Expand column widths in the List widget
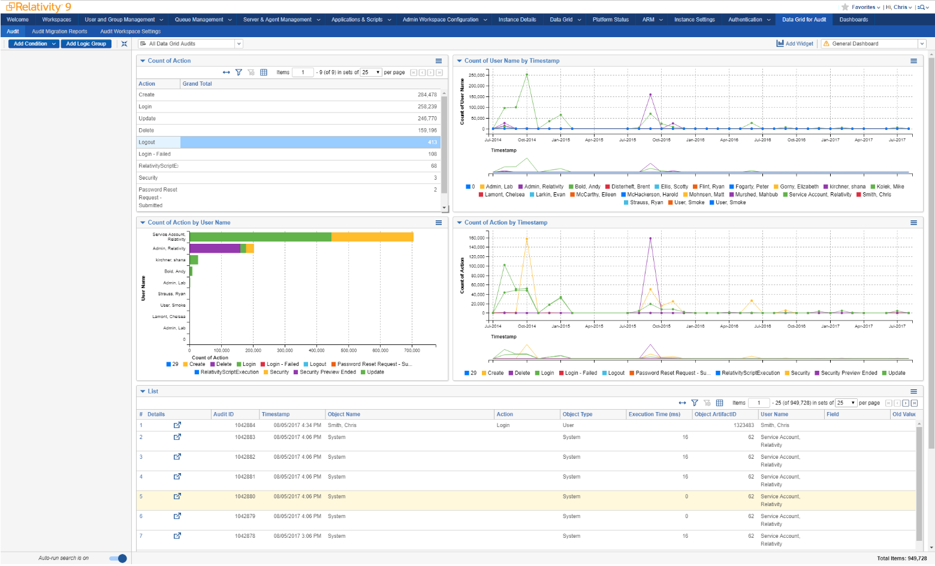Image resolution: width=935 pixels, height=566 pixels. tap(682, 402)
